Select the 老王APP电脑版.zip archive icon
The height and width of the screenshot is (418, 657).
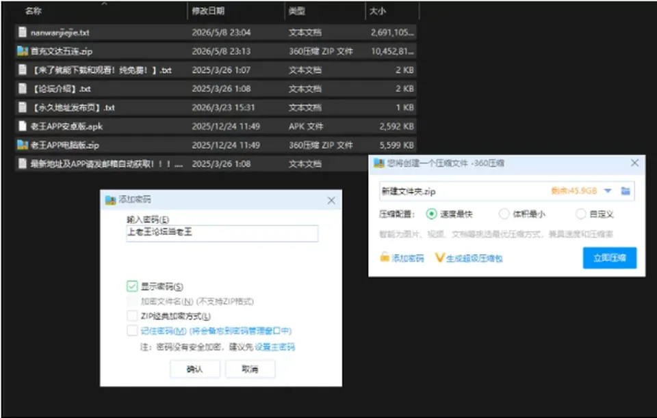click(x=23, y=145)
